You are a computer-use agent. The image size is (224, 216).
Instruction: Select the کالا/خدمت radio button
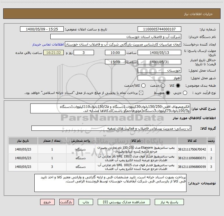click(143, 86)
